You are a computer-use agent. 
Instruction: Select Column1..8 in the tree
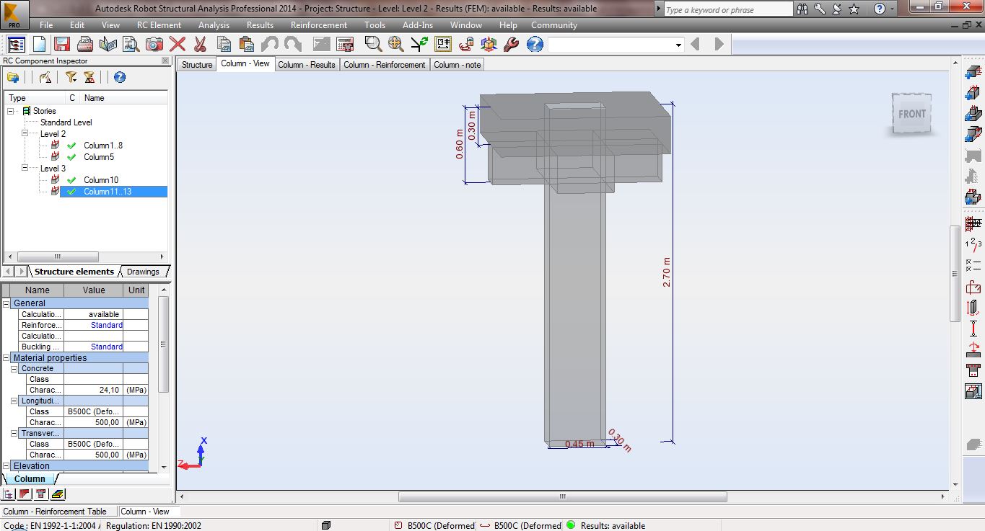[103, 146]
